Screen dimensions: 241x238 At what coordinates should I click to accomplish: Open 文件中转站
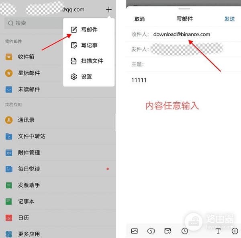tap(32, 137)
